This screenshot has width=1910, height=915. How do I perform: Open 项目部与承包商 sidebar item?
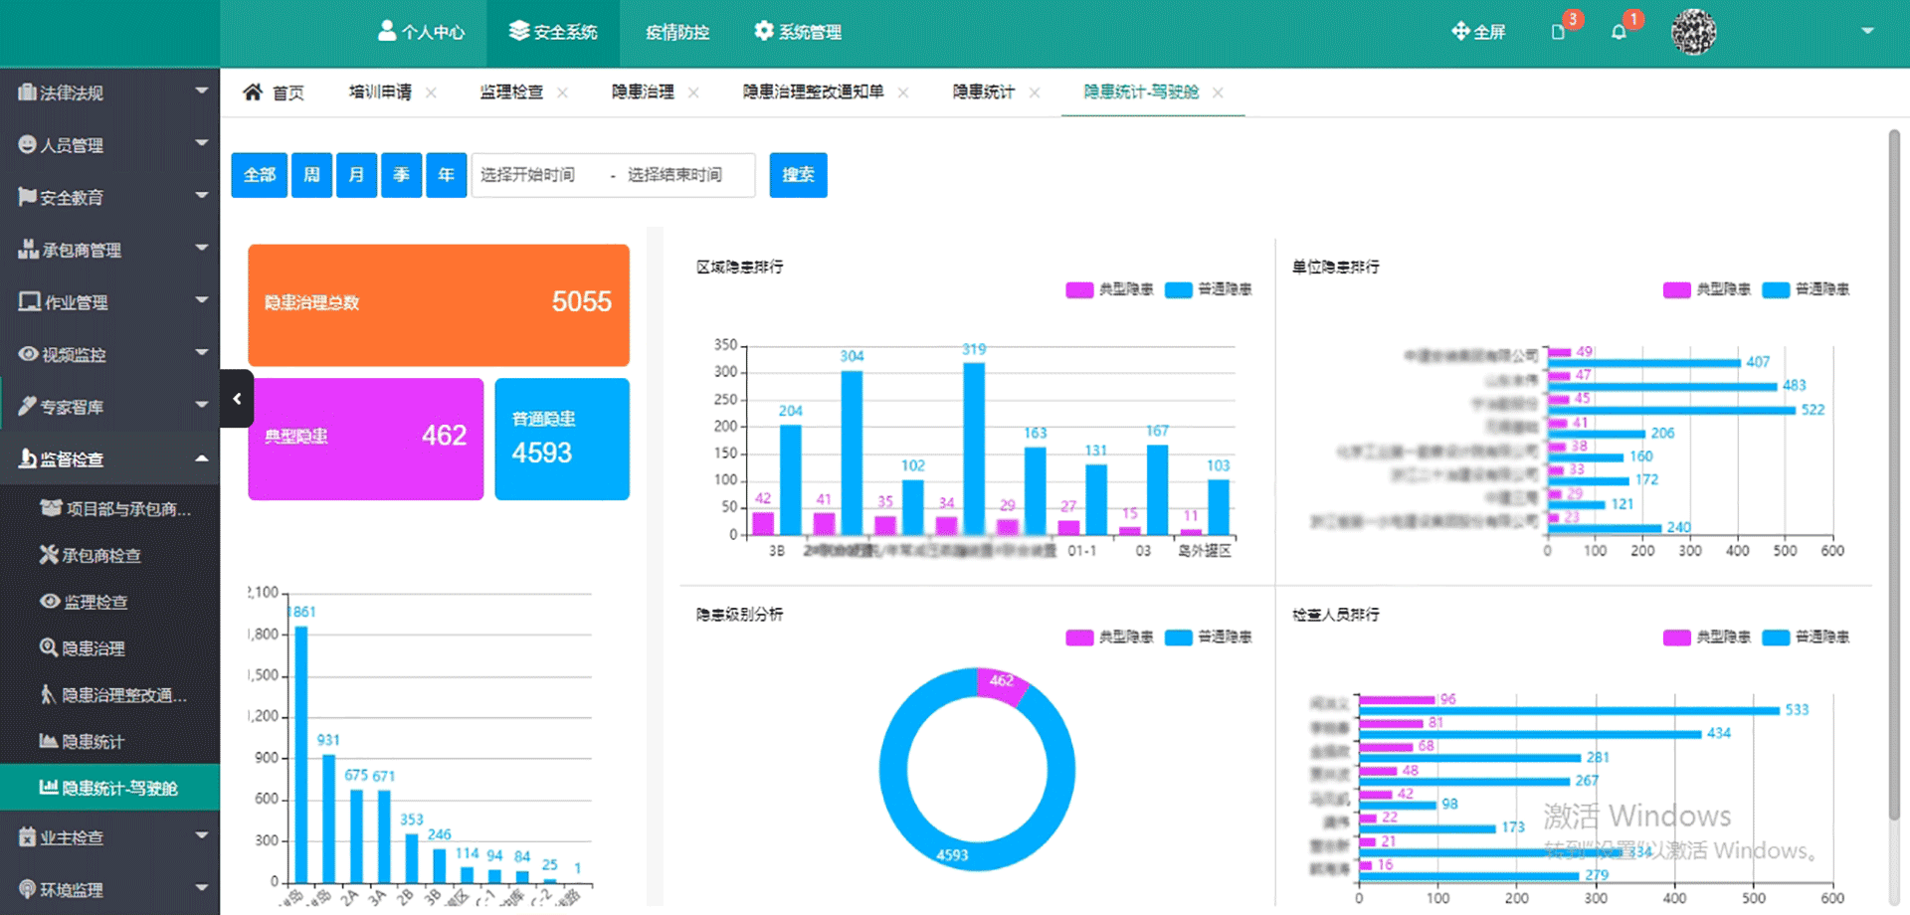pos(109,509)
